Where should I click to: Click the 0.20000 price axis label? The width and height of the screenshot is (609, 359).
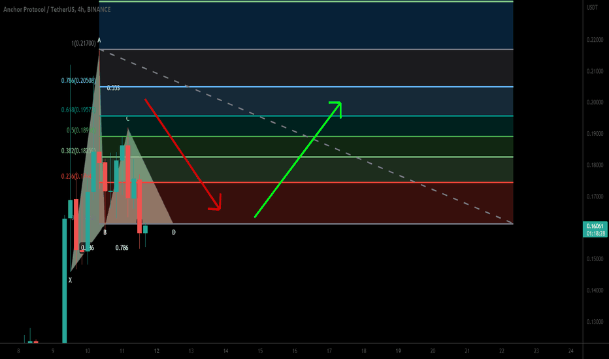point(595,102)
